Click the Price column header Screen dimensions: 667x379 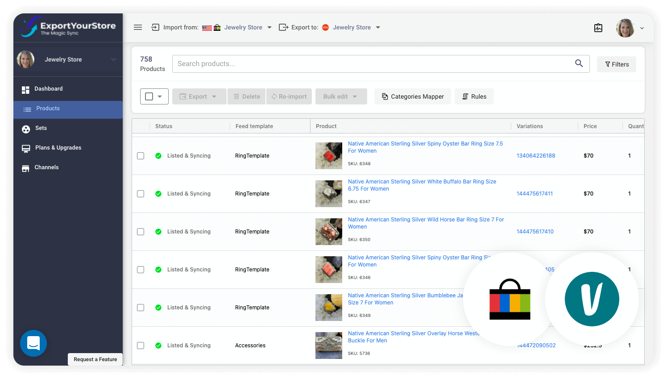590,126
